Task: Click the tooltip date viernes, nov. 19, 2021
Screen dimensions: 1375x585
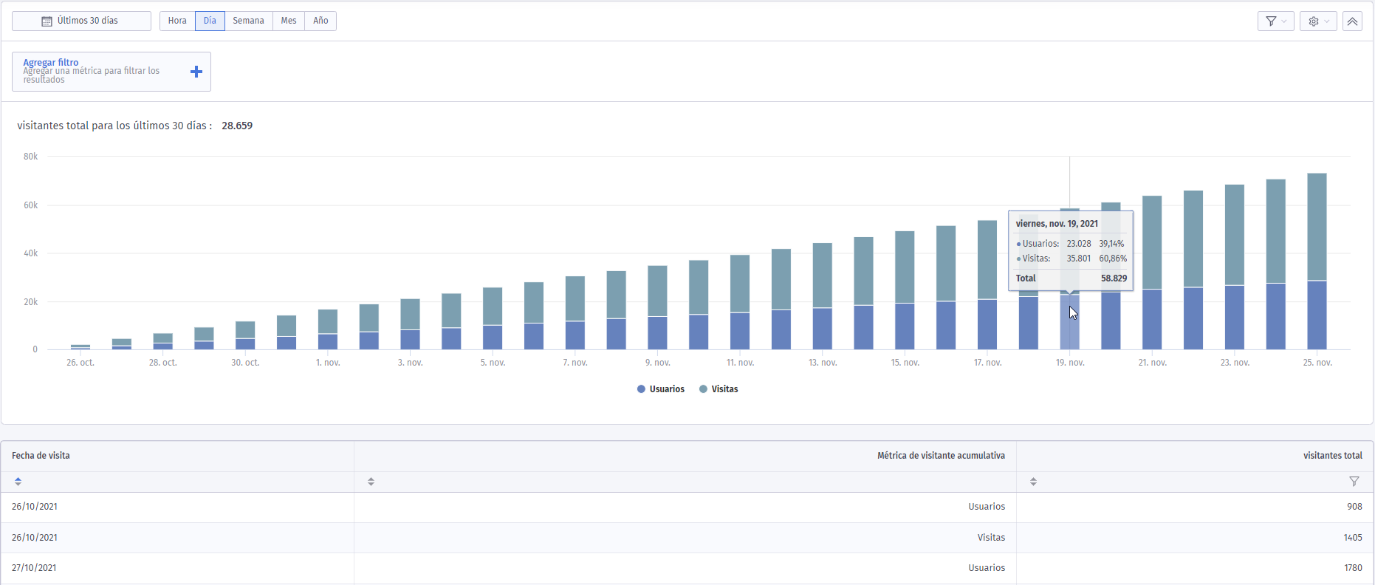Action: click(1057, 224)
